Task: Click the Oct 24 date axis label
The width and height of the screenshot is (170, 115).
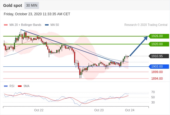Action: (x=130, y=110)
